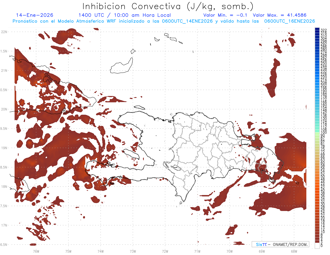Click the "74W" longitude label
Viewport: 330px width, 255px height.
click(x=101, y=251)
